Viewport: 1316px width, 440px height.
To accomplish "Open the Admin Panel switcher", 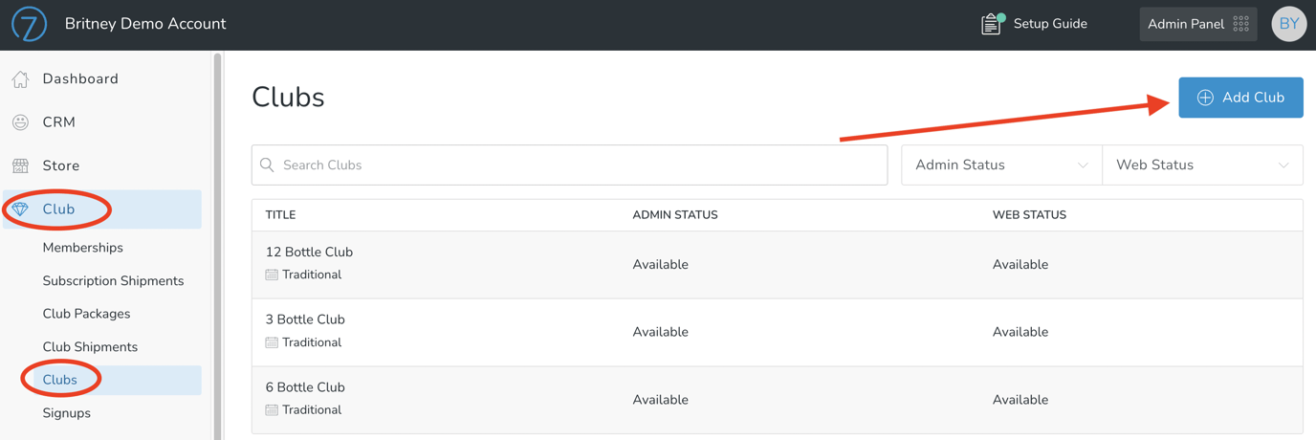I will click(1186, 24).
